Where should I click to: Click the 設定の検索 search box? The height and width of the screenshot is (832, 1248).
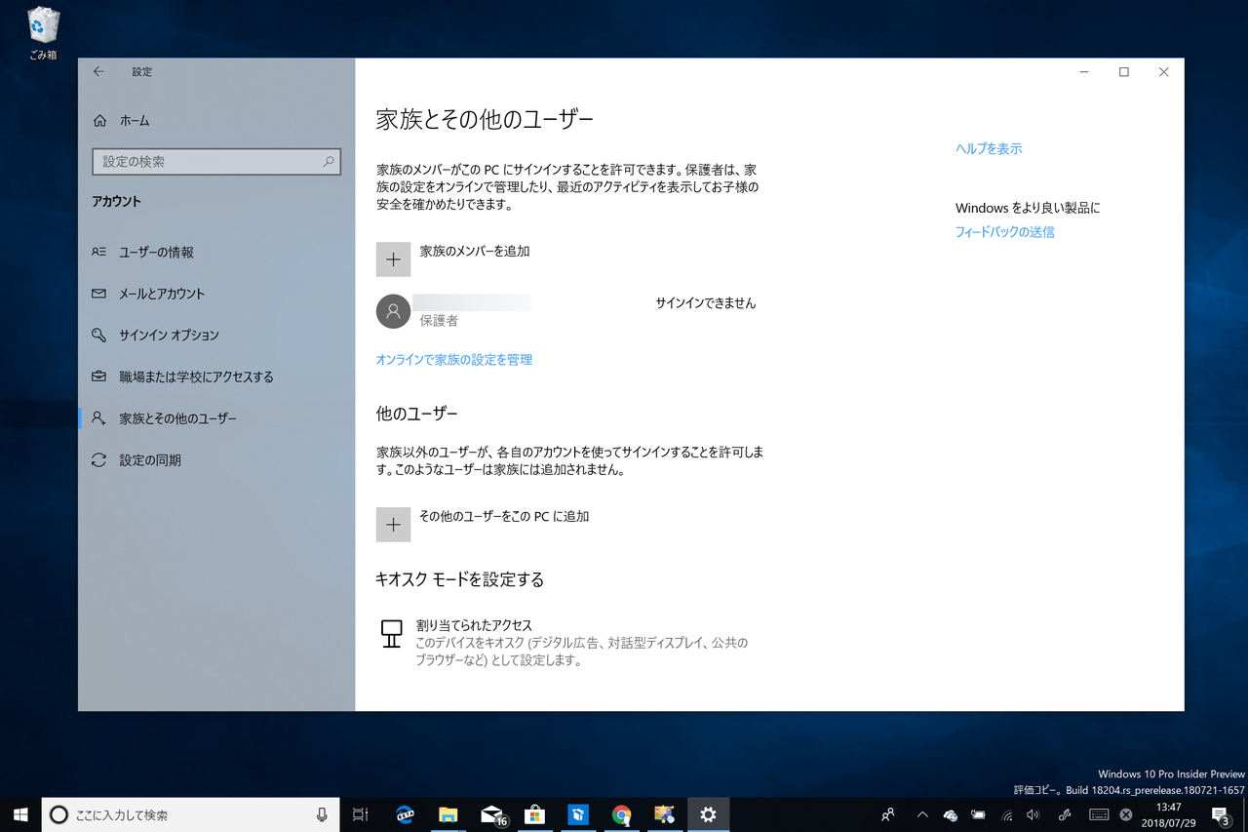pyautogui.click(x=216, y=161)
